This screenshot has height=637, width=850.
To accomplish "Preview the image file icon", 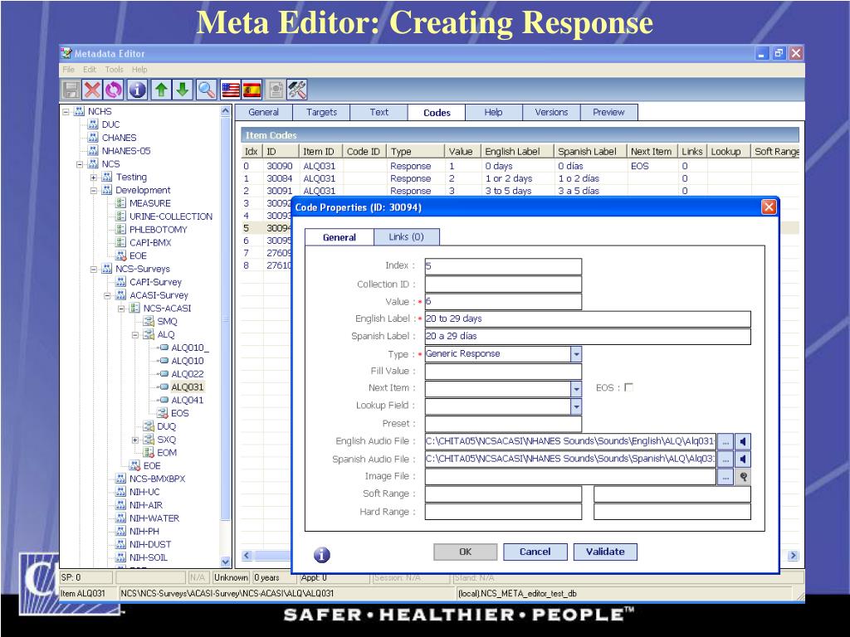I will click(743, 477).
